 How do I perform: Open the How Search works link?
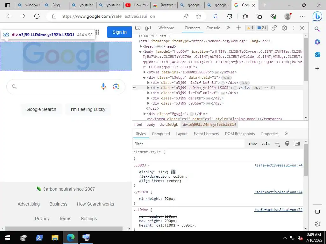click(x=96, y=204)
